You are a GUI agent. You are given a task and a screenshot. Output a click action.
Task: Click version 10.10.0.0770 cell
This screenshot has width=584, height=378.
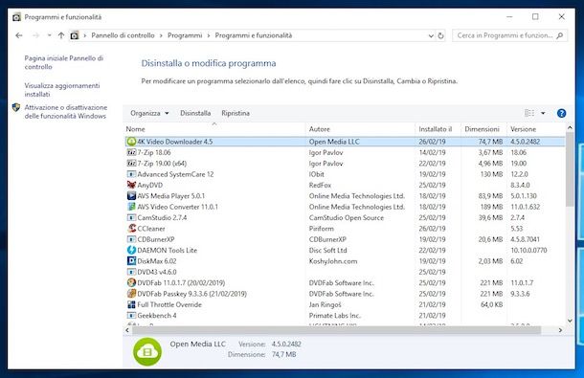[x=528, y=251]
